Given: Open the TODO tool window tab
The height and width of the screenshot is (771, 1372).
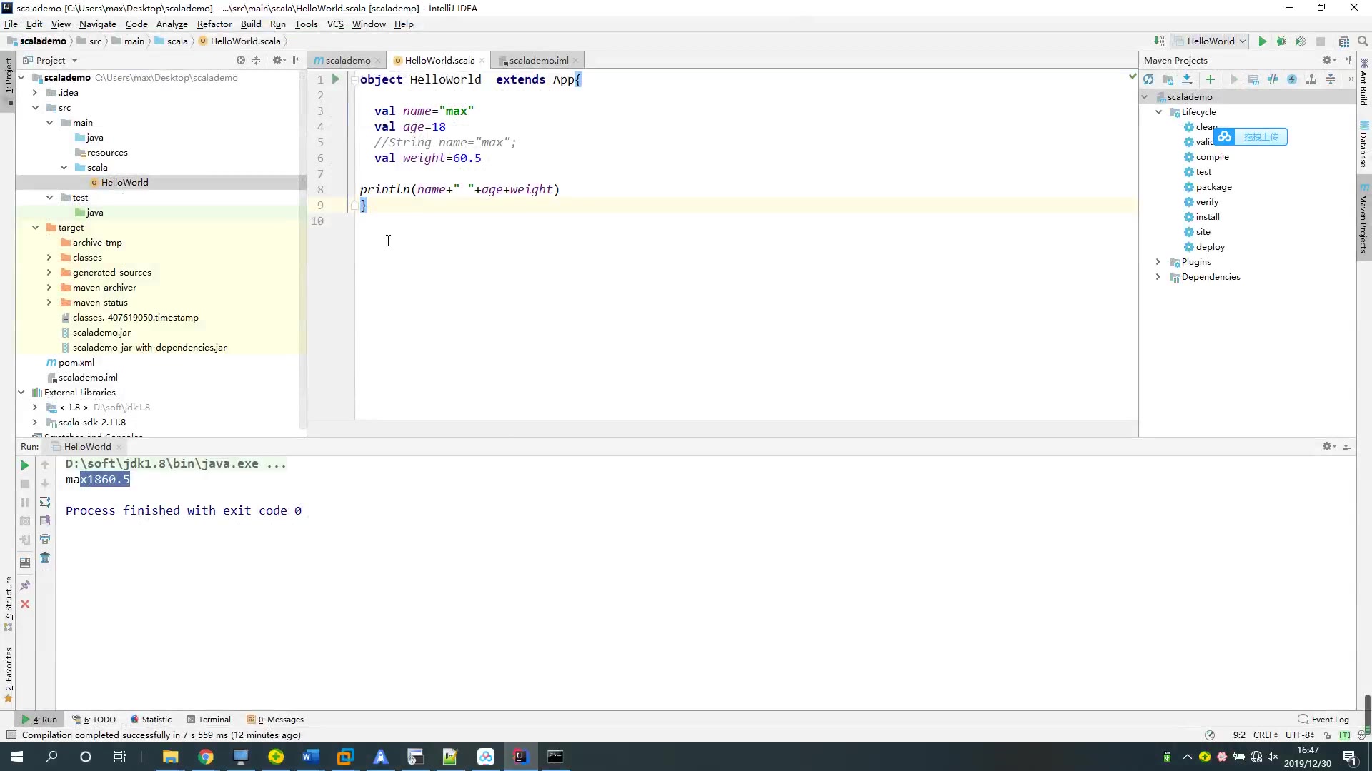Looking at the screenshot, I should [94, 720].
